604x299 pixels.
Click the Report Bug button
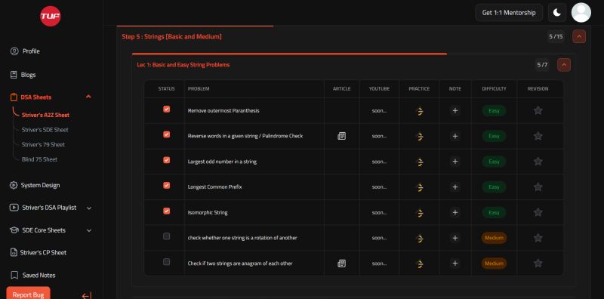[28, 294]
